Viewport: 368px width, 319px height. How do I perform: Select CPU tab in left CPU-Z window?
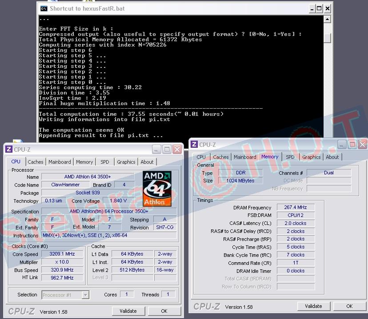tap(16, 161)
